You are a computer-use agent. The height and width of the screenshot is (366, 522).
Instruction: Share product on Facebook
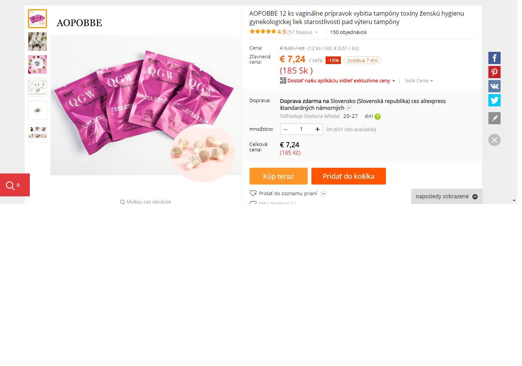pos(494,58)
